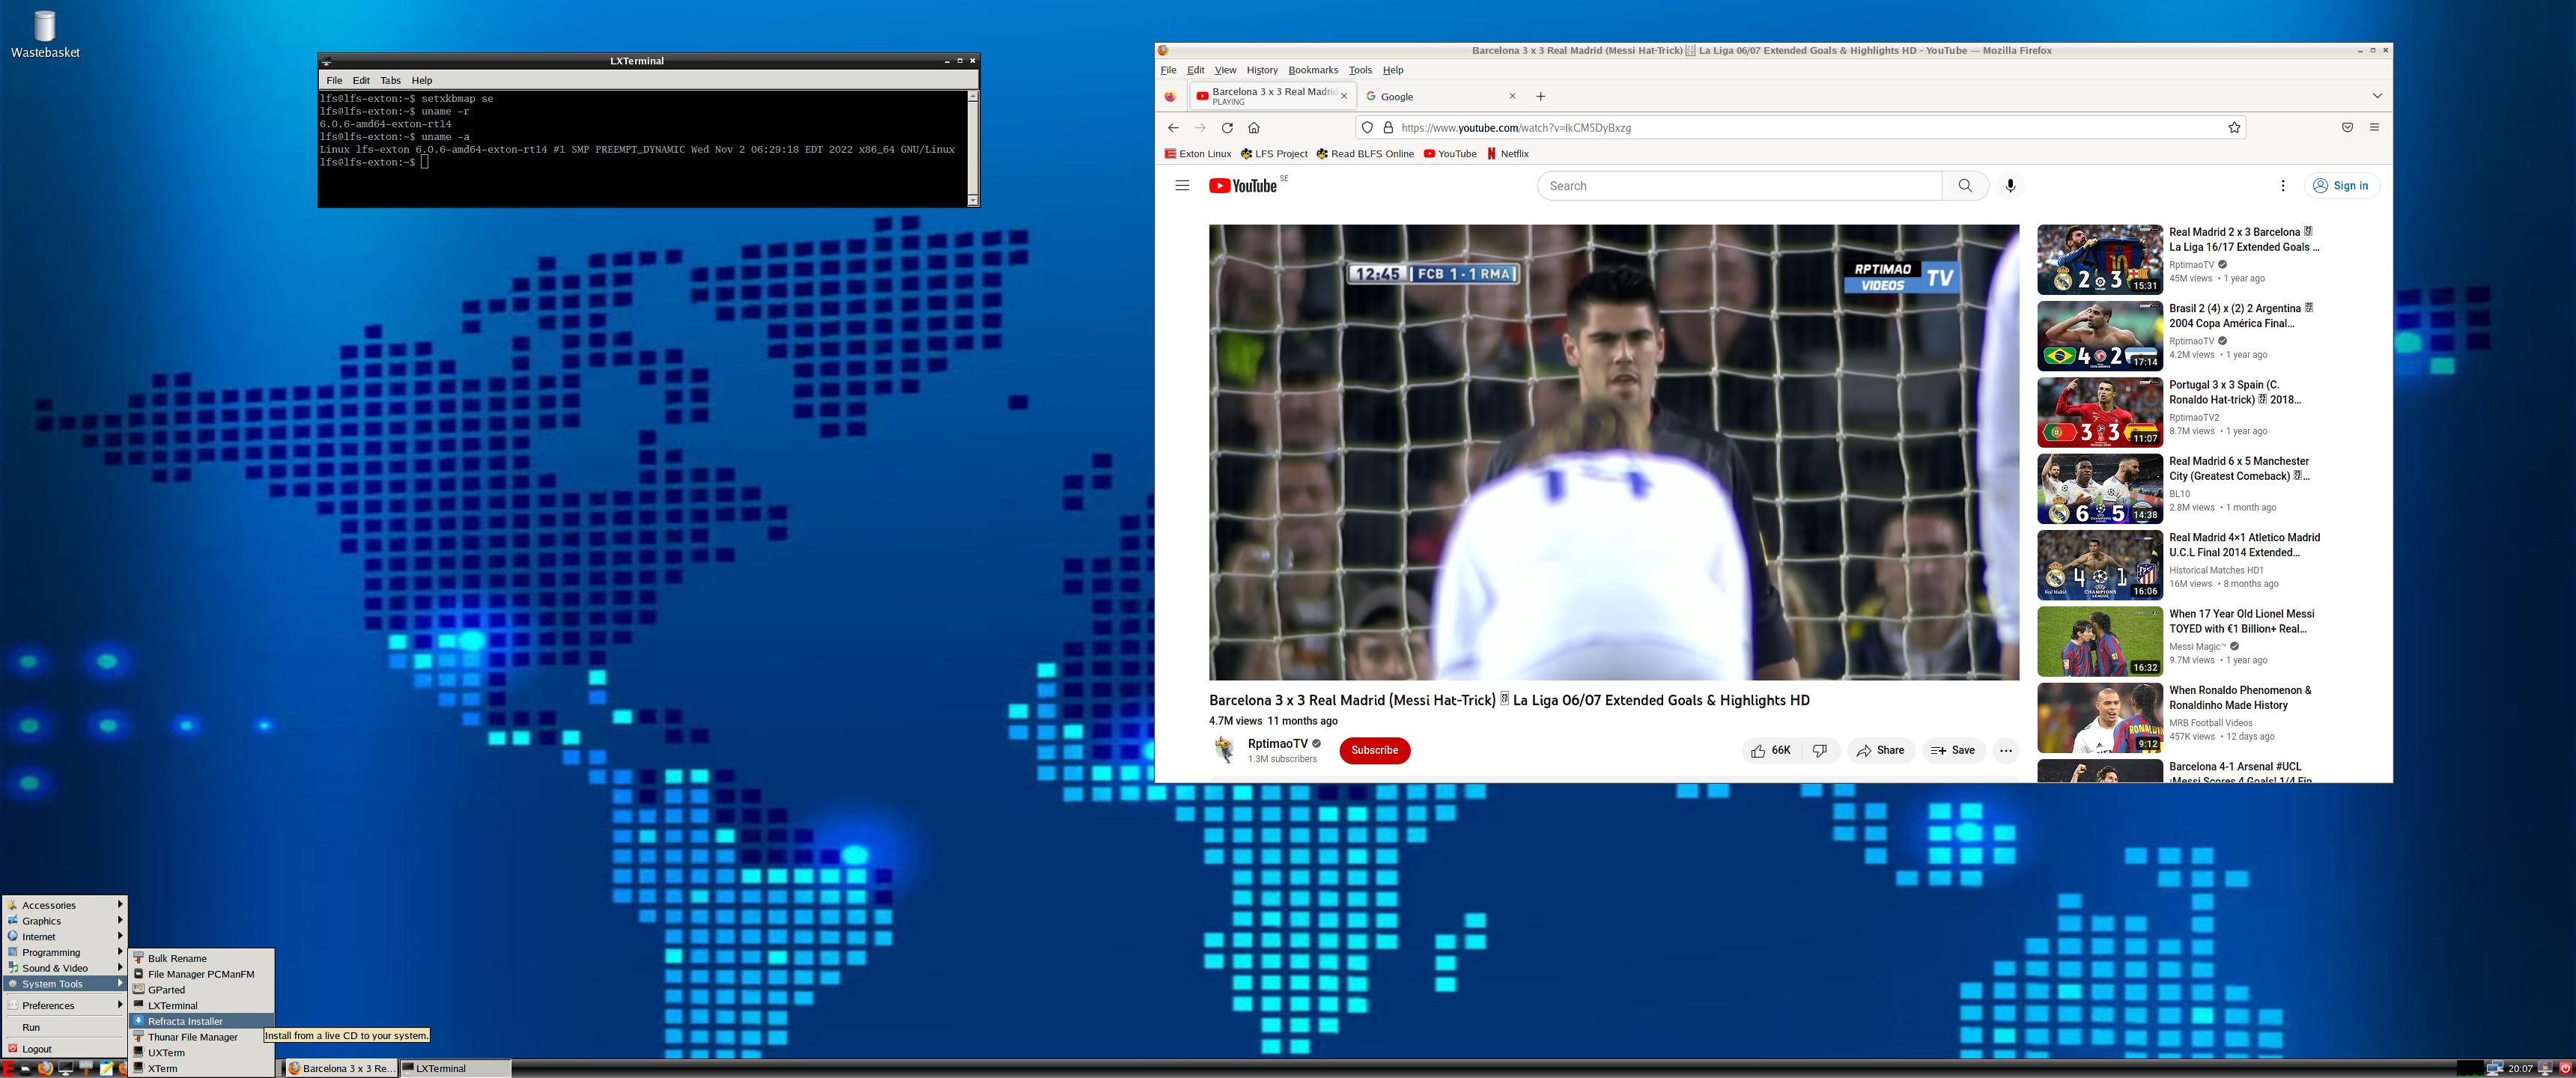2576x1078 pixels.
Task: Open YouTube settings three-dot menu
Action: (x=2283, y=185)
